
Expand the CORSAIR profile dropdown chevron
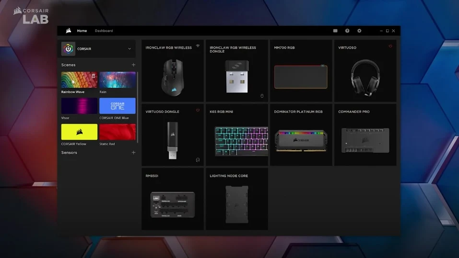pos(129,49)
